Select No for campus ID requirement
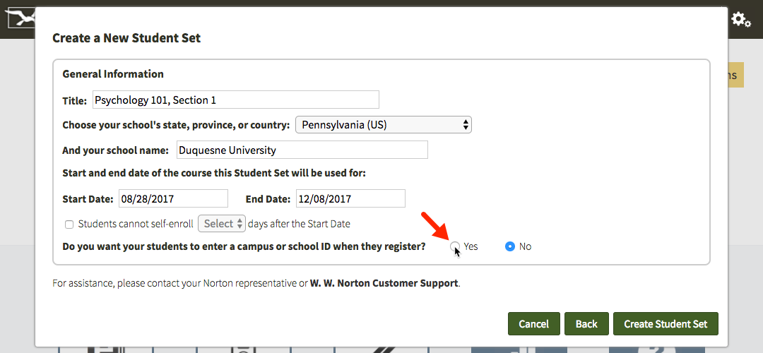Screen dimensions: 763x353 pos(510,246)
